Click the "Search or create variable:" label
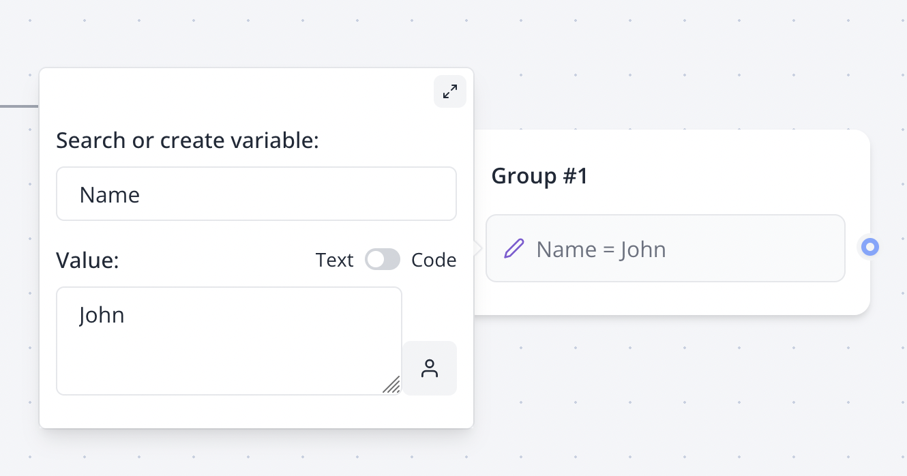The image size is (907, 476). tap(188, 140)
